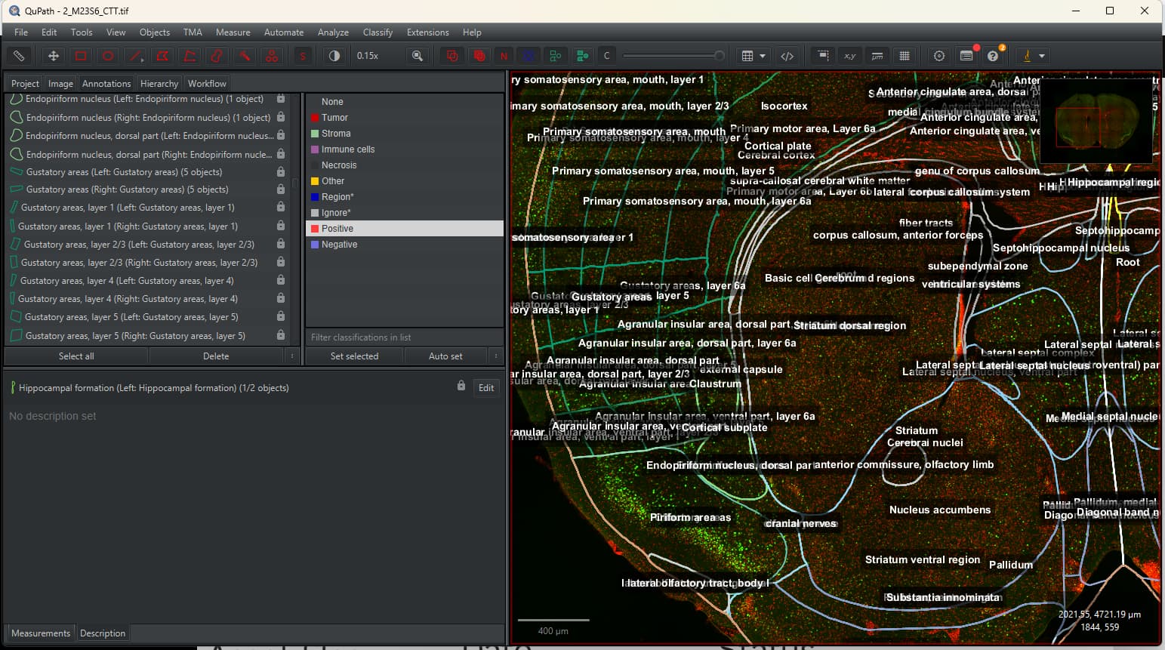Click the Auto set classification button
1165x650 pixels.
(x=446, y=356)
